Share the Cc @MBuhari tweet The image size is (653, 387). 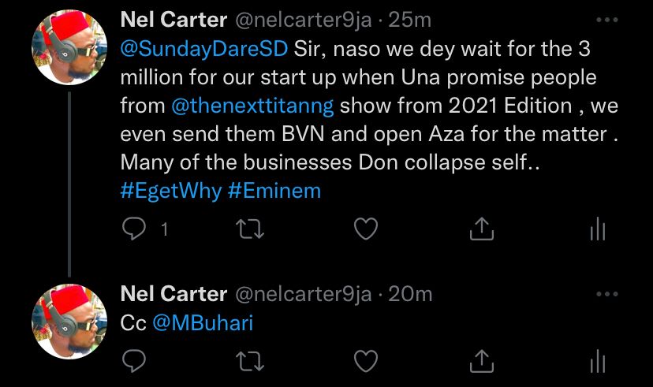pyautogui.click(x=481, y=362)
